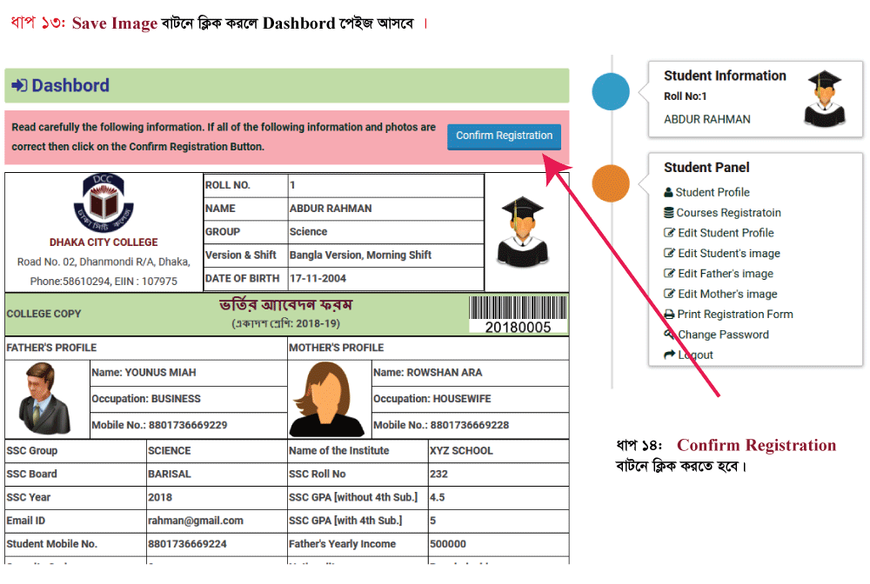Click the Student Profile user icon
Screen dimensions: 870x584
[x=668, y=193]
